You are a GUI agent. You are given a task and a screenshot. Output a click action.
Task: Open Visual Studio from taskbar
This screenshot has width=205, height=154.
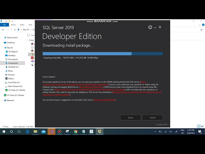click(x=51, y=132)
